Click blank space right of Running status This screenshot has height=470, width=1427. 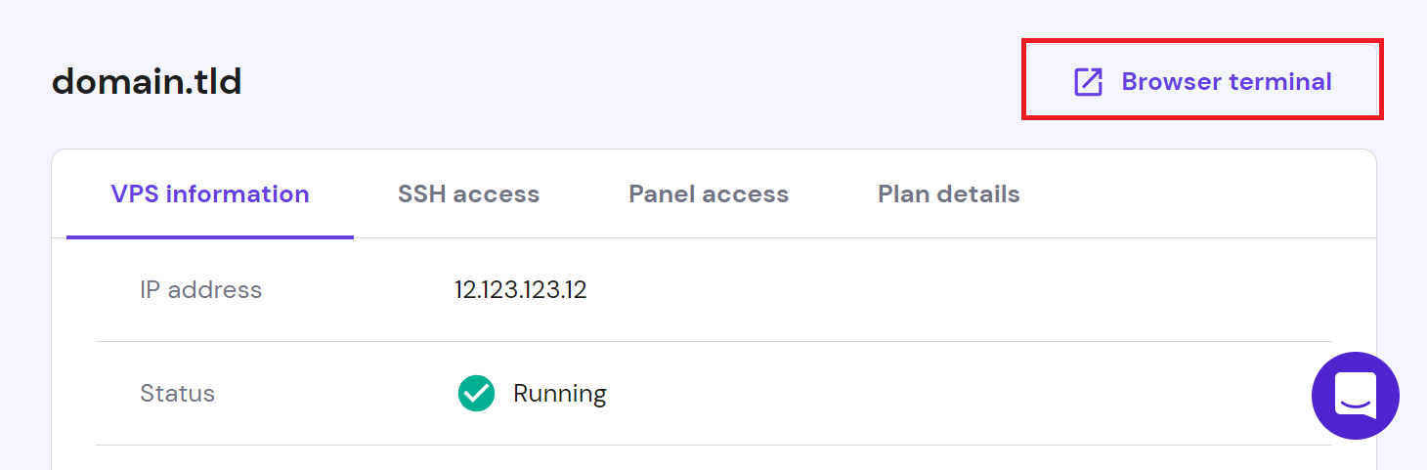coord(929,394)
